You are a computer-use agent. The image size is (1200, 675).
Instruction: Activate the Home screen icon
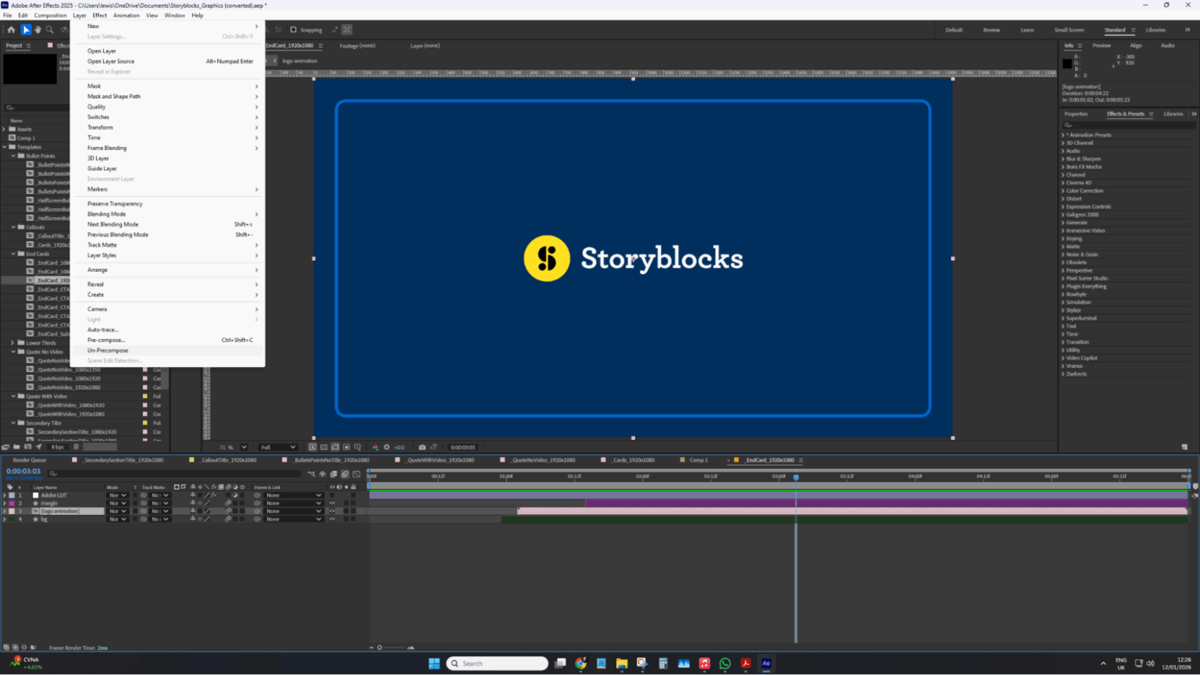11,30
